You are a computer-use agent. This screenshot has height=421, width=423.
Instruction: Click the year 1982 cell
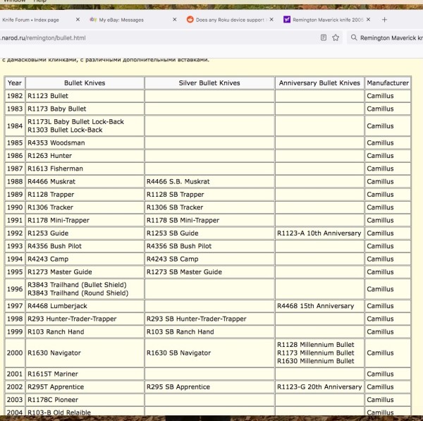(x=15, y=96)
